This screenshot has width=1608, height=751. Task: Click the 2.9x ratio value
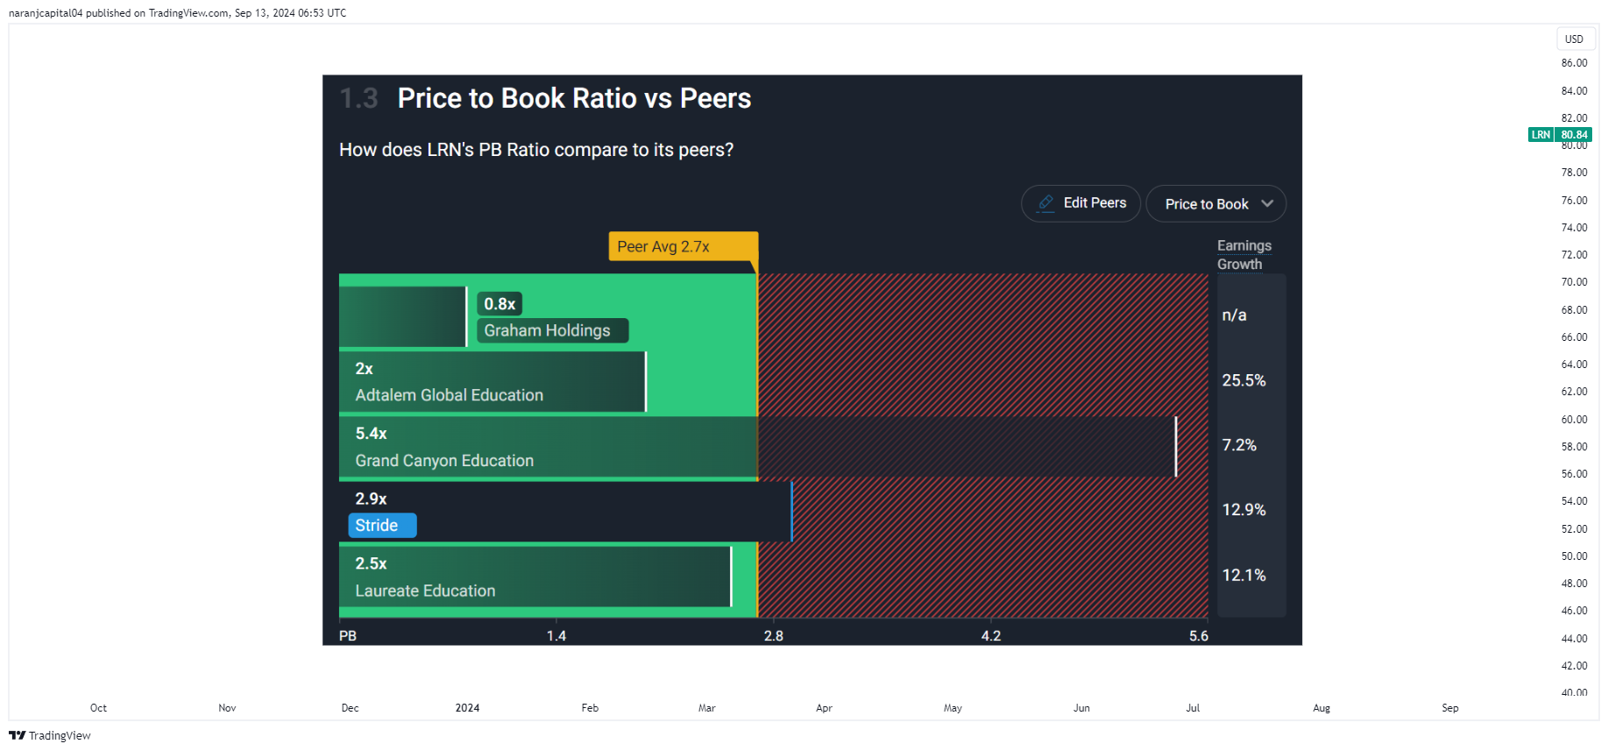click(x=371, y=499)
